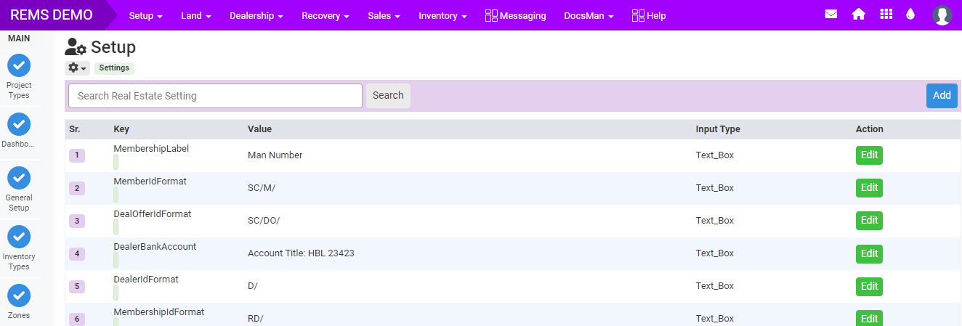This screenshot has height=326, width=962.
Task: Click the blue Add button
Action: pos(941,95)
